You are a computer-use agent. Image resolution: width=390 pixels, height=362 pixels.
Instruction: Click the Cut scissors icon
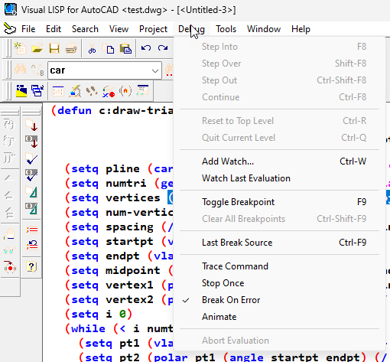pos(92,48)
